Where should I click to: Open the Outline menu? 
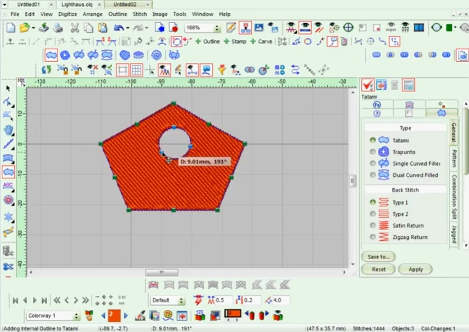tap(117, 14)
